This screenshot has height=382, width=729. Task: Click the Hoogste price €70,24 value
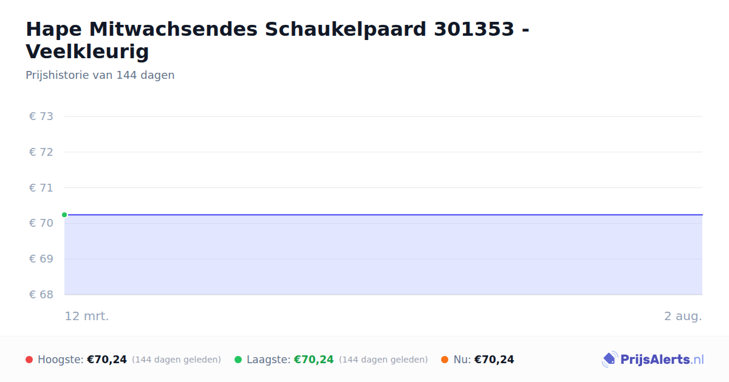point(107,360)
